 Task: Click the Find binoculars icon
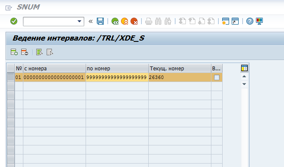point(158,21)
